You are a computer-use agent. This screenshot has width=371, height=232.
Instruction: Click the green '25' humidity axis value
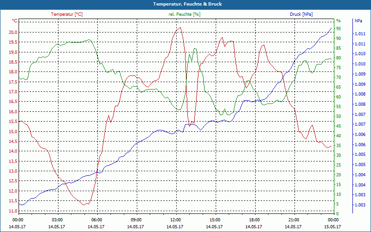coord(339,165)
